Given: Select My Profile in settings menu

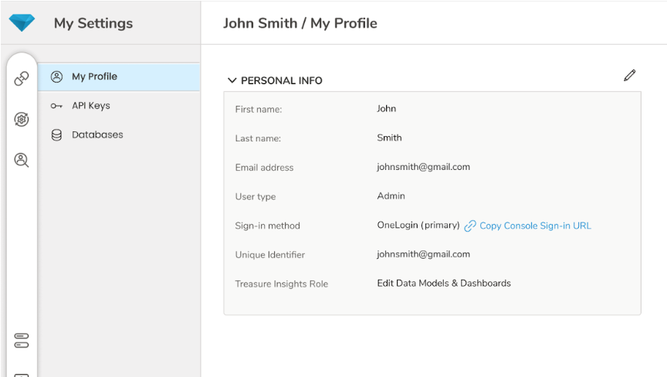Looking at the screenshot, I should (94, 76).
